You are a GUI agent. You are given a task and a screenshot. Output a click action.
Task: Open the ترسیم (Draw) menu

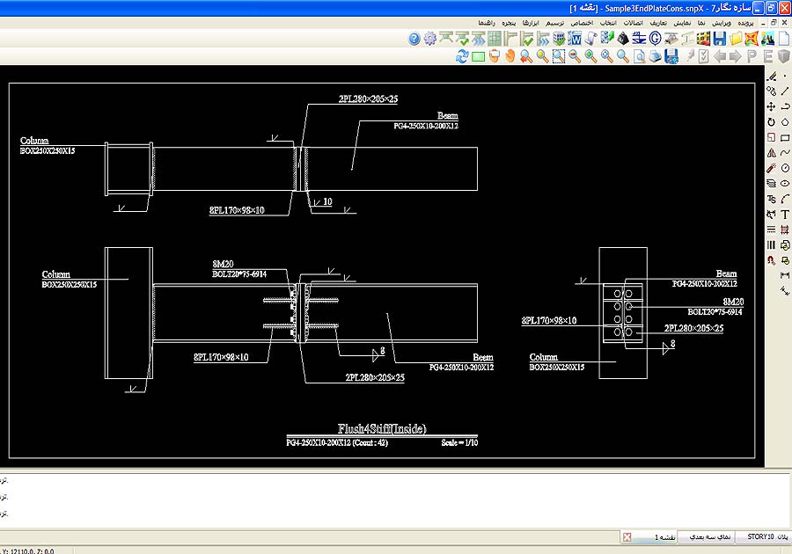555,21
